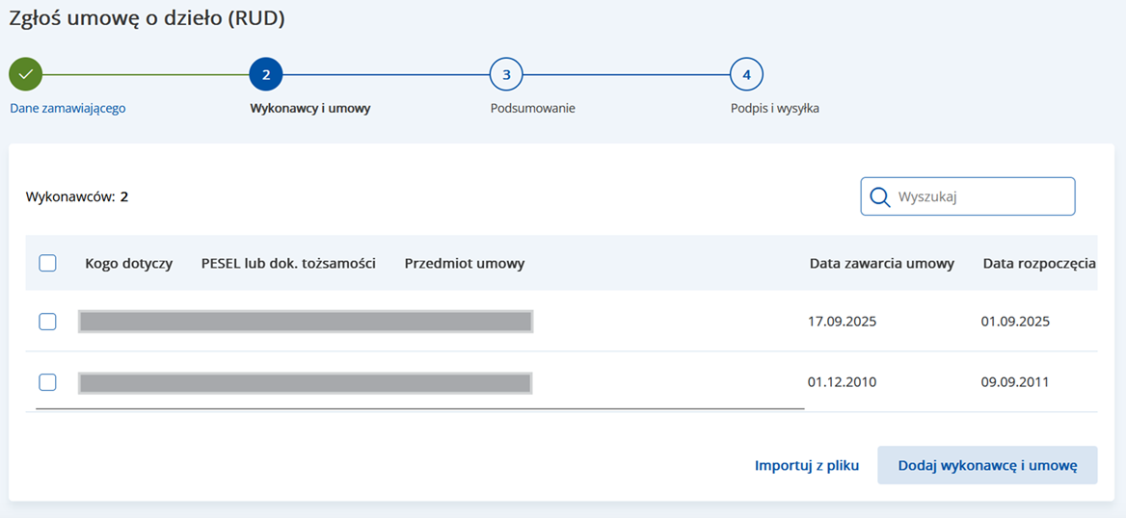Go back to Dane zamawiającego step label

[x=67, y=108]
